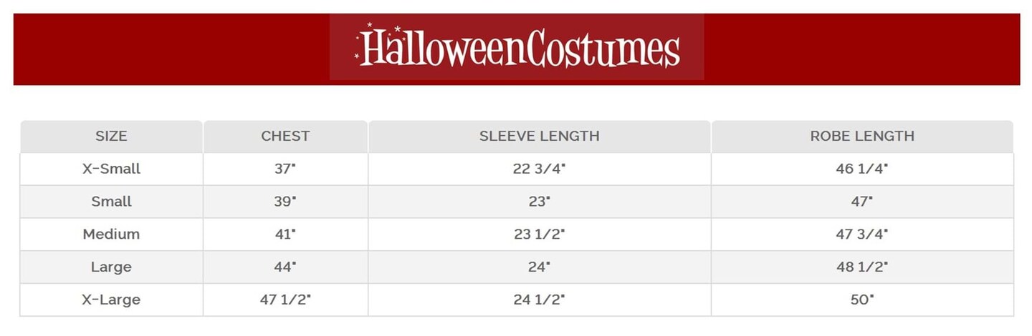Click the SIZE column header
Viewport: 1032px width, 336px height.
(111, 136)
